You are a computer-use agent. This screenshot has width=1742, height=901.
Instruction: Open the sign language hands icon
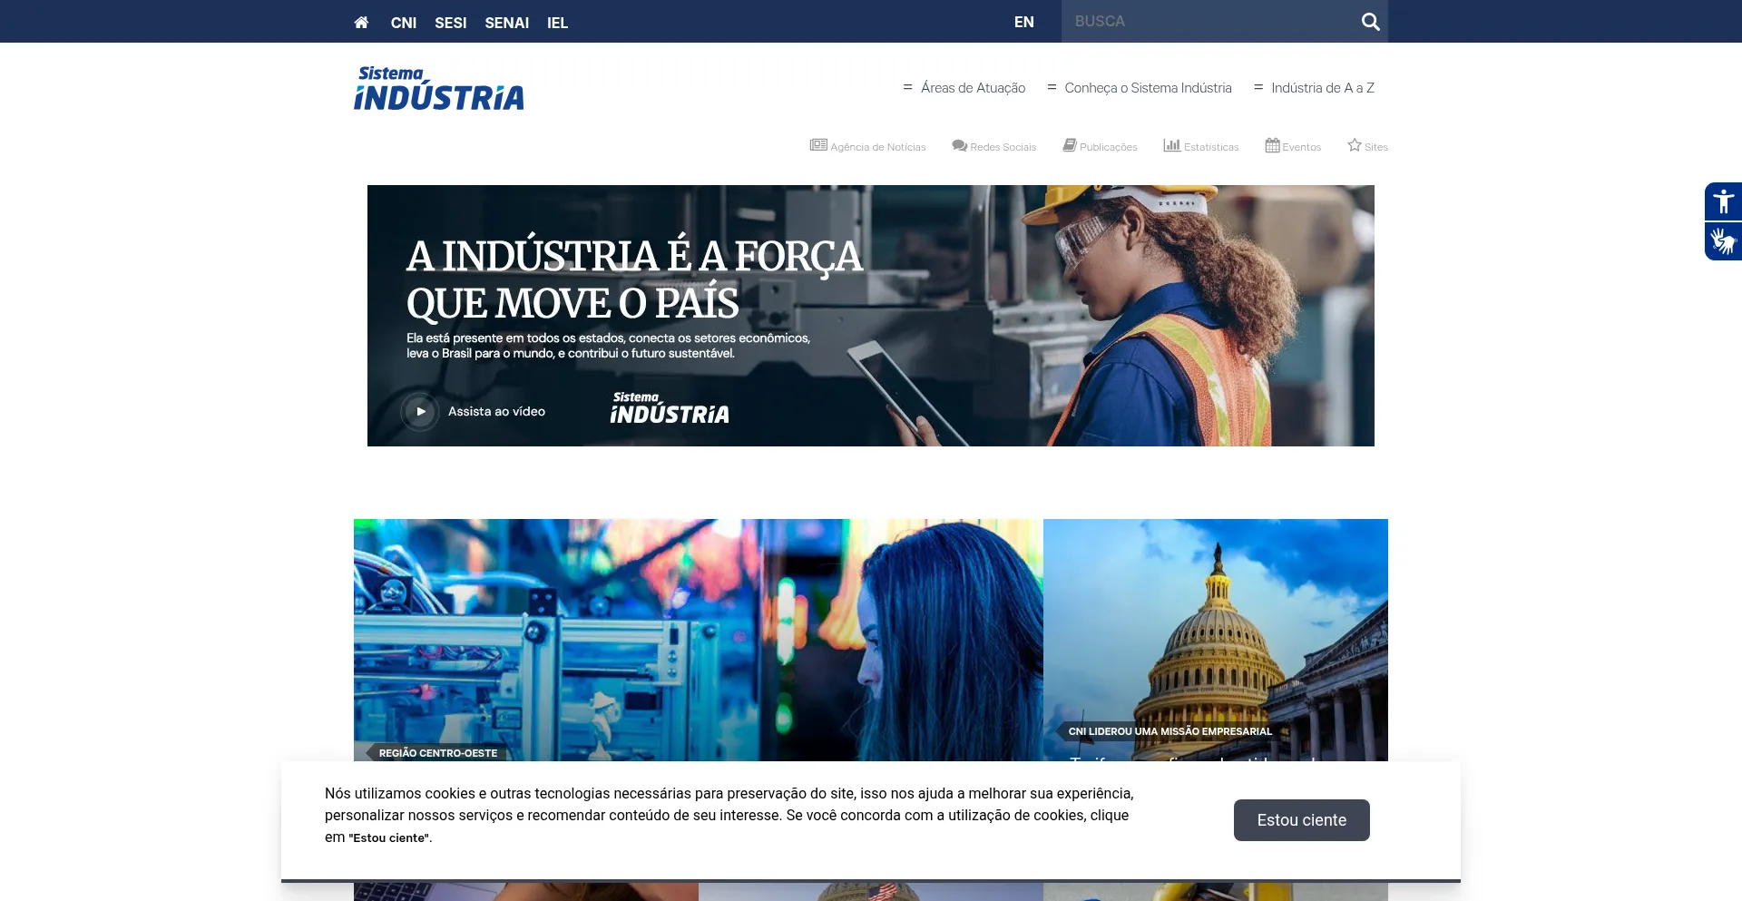click(1722, 241)
